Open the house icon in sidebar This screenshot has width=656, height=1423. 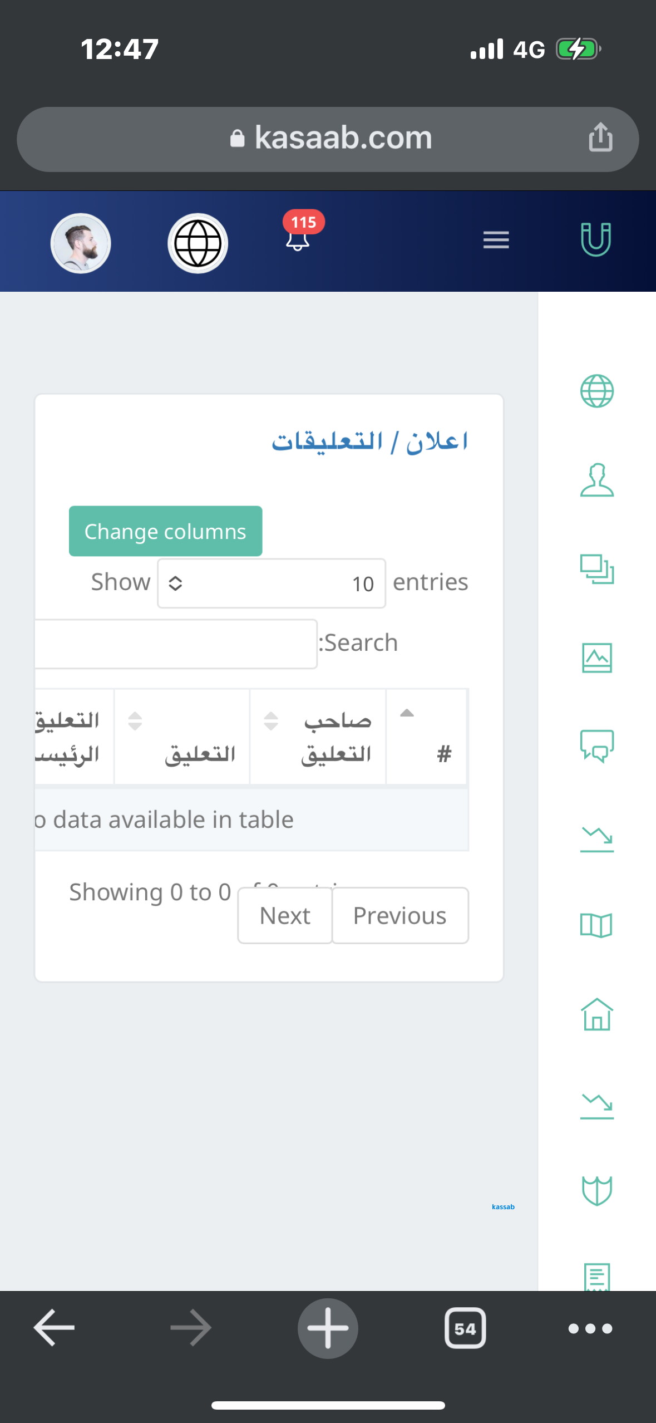coord(596,1014)
